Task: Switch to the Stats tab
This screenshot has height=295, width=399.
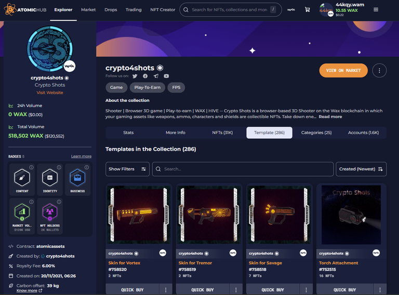Action: point(128,132)
